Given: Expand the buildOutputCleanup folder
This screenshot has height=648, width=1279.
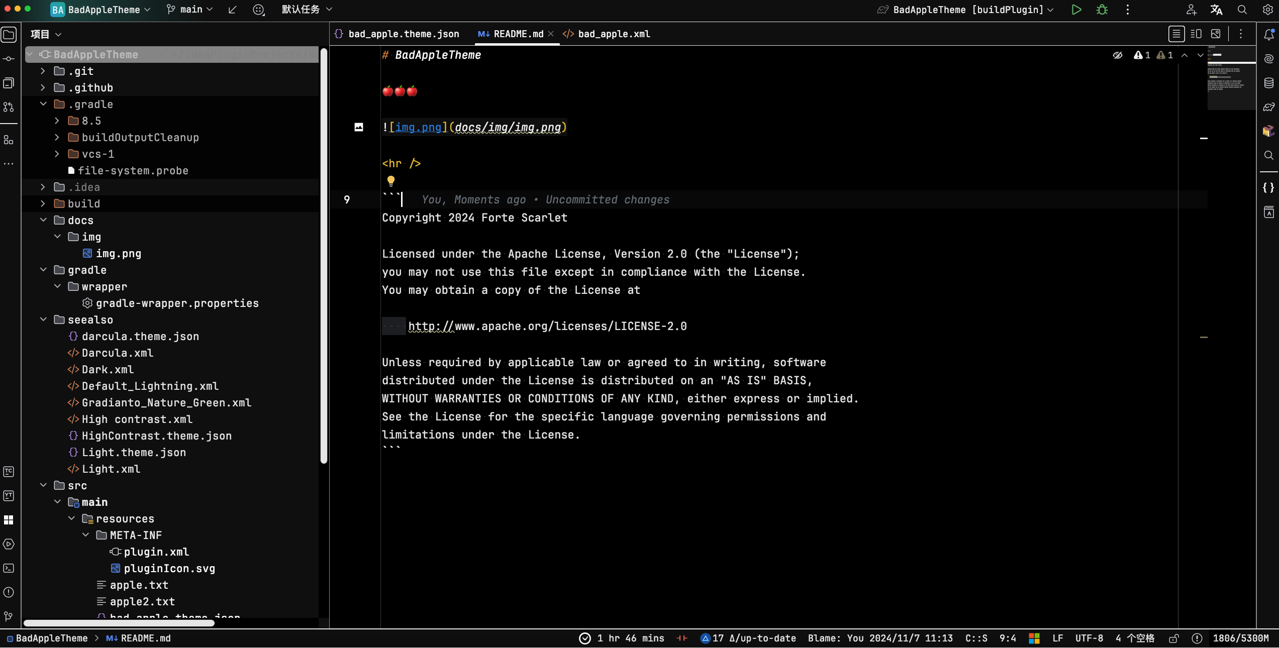Looking at the screenshot, I should [x=57, y=138].
